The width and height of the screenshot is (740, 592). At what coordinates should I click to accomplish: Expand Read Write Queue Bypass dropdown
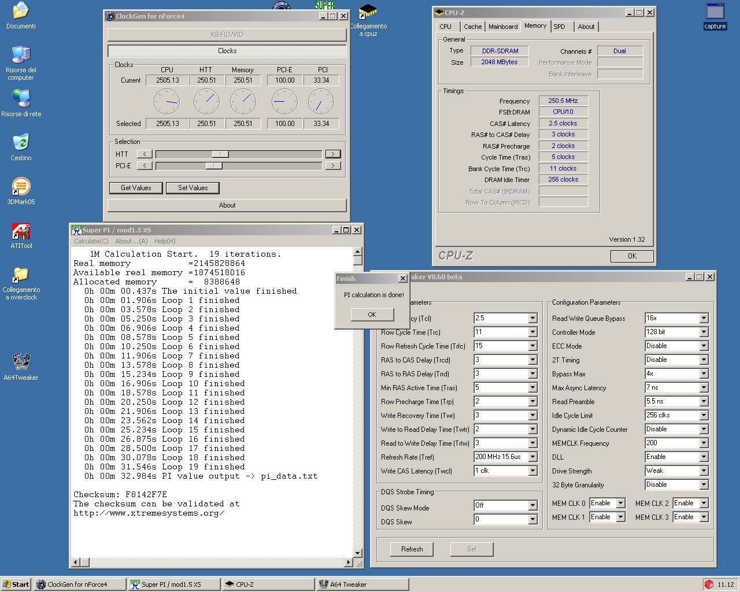(x=704, y=319)
